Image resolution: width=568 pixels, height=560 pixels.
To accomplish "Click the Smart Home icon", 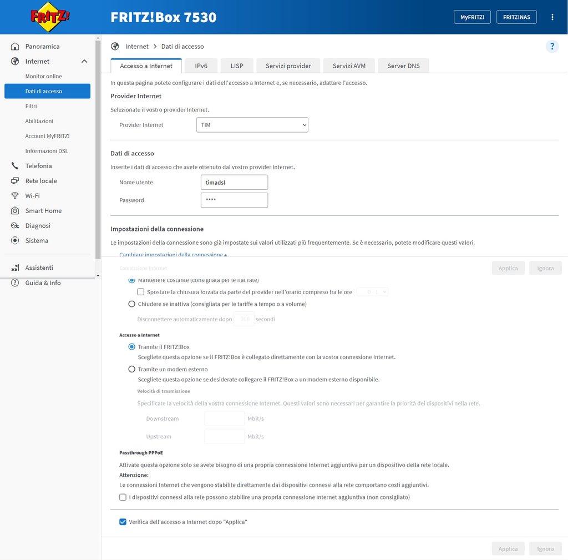I will 15,210.
